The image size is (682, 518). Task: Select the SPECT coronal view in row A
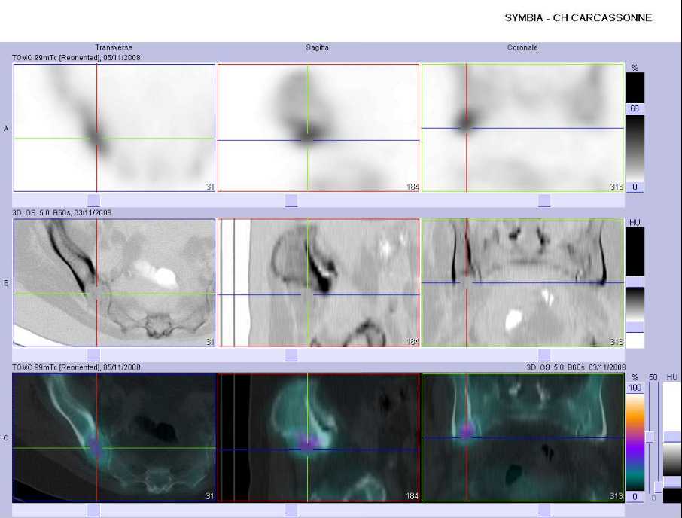pos(522,128)
